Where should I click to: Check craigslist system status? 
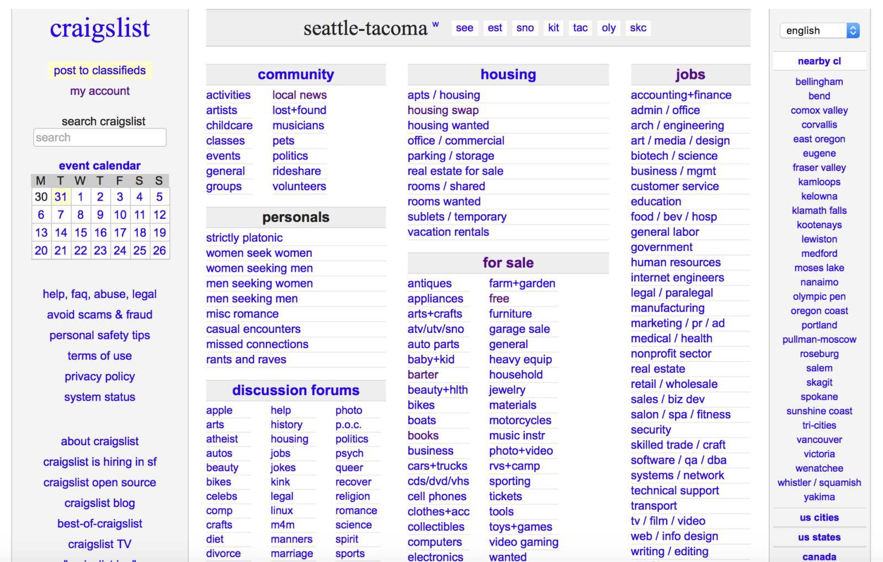click(100, 397)
